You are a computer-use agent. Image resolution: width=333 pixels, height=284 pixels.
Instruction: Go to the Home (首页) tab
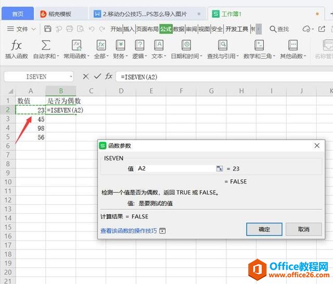[18, 14]
